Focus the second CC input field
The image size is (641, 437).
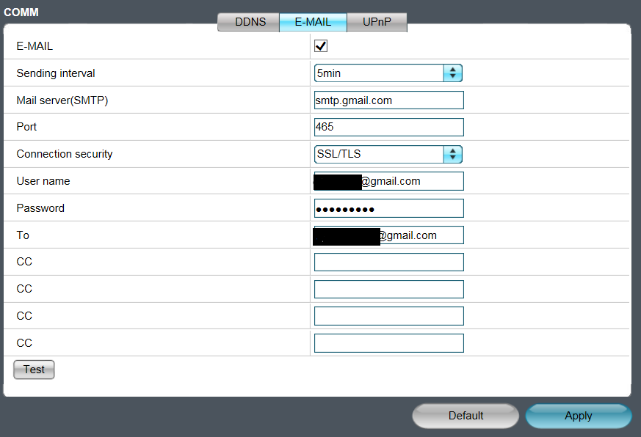pyautogui.click(x=388, y=289)
